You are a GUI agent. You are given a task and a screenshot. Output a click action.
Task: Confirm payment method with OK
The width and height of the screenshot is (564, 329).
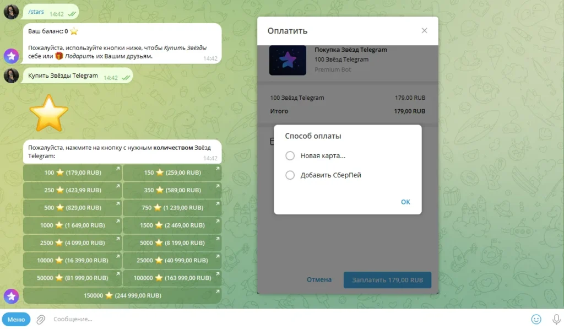click(x=405, y=202)
